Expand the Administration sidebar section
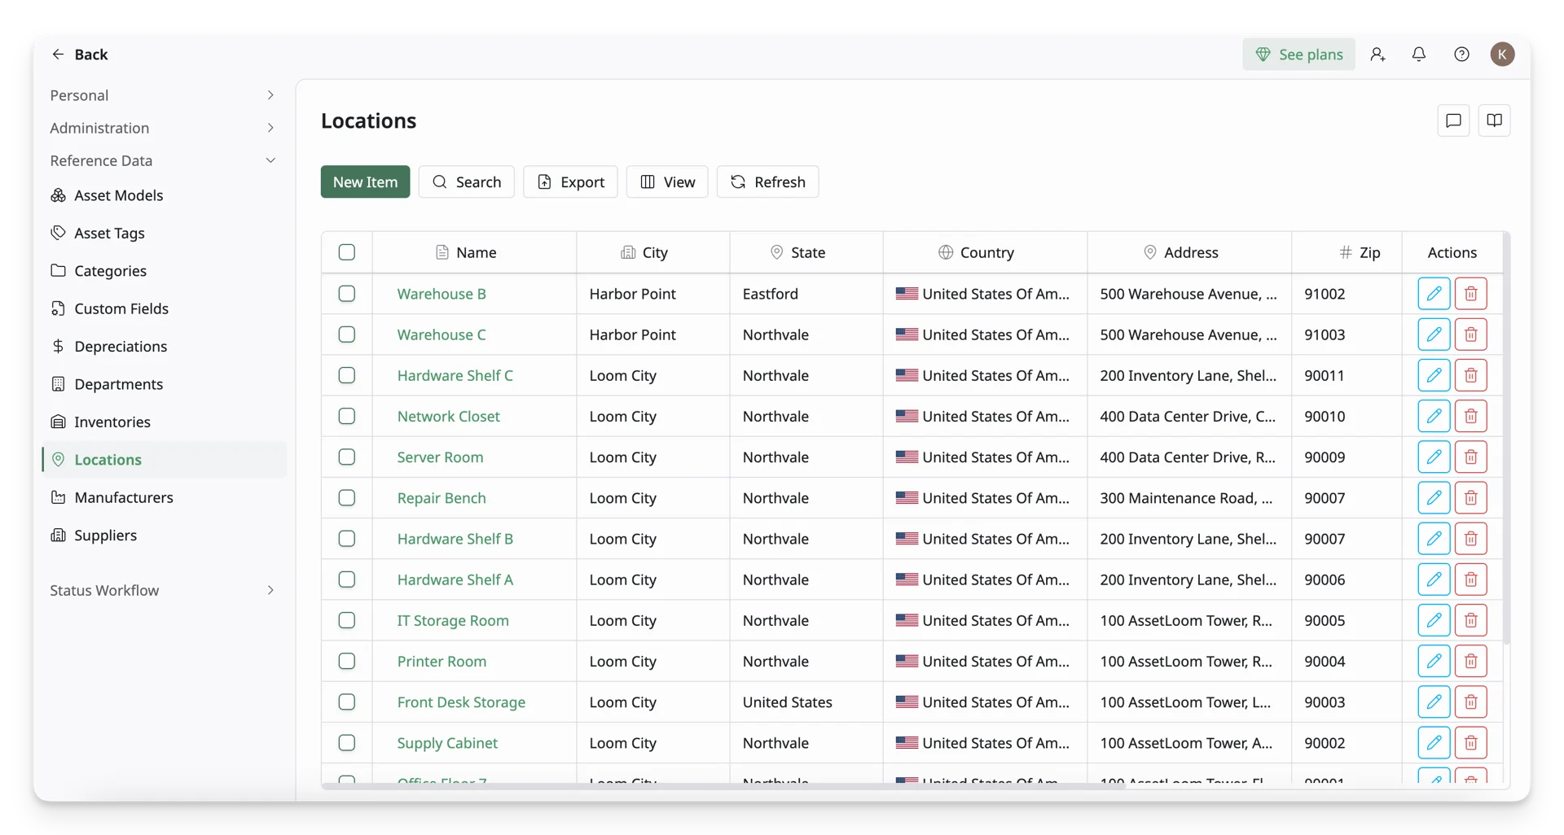Viewport: 1564px width, 835px height. pyautogui.click(x=163, y=128)
